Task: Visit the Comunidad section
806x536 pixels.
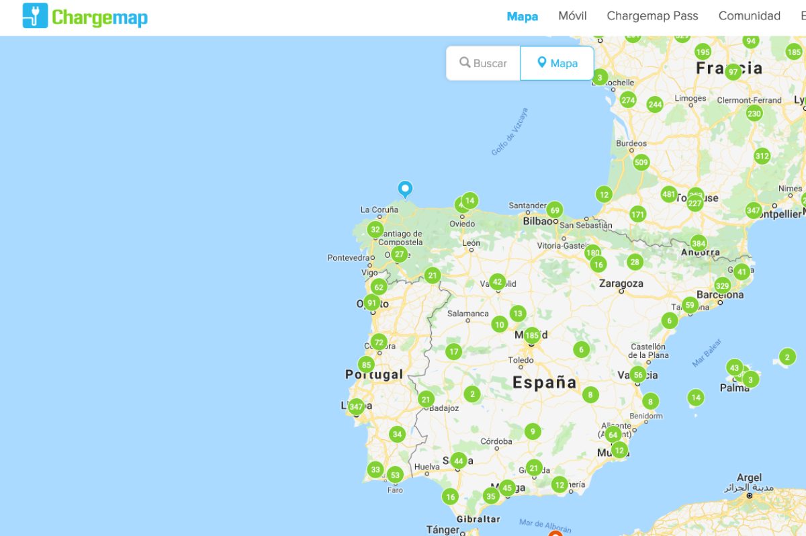Action: click(x=749, y=16)
